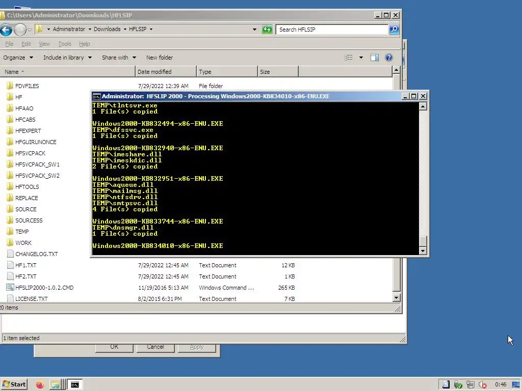
Task: Click the network tray icon
Action: coord(470,385)
